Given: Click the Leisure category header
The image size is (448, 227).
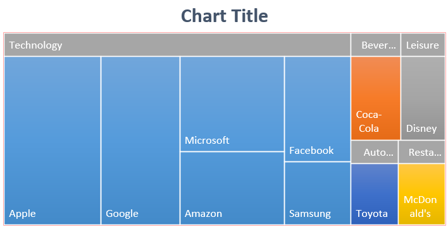Looking at the screenshot, I should [423, 45].
